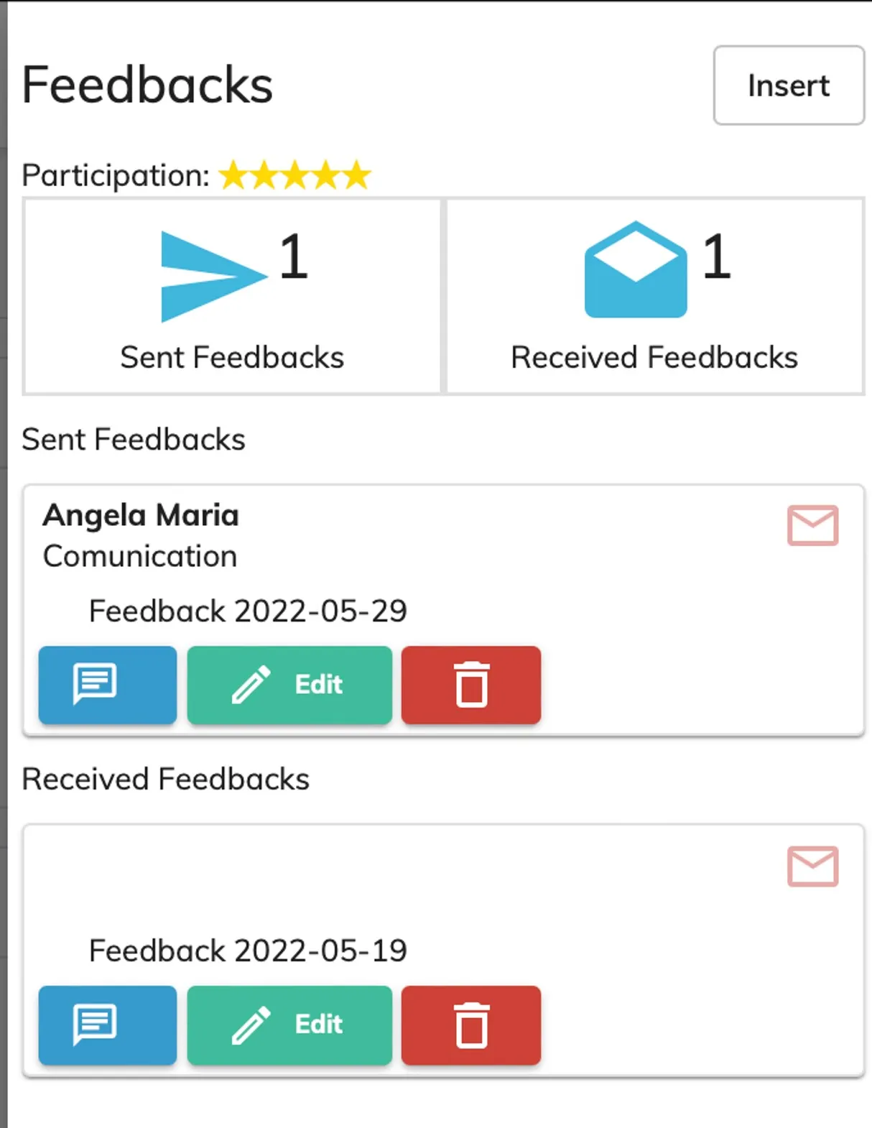Click the mail icon on Angela Maria's feedback
This screenshot has width=872, height=1128.
point(812,525)
